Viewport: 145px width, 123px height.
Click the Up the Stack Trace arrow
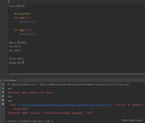[x=3, y=84]
